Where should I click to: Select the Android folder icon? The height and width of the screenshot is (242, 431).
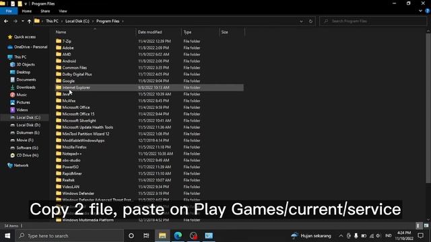point(59,61)
